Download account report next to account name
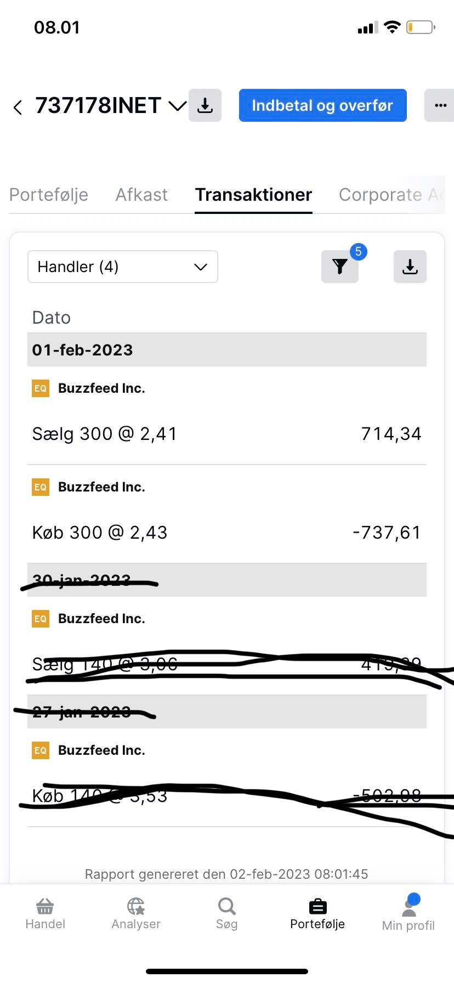This screenshot has height=983, width=454. tap(205, 105)
